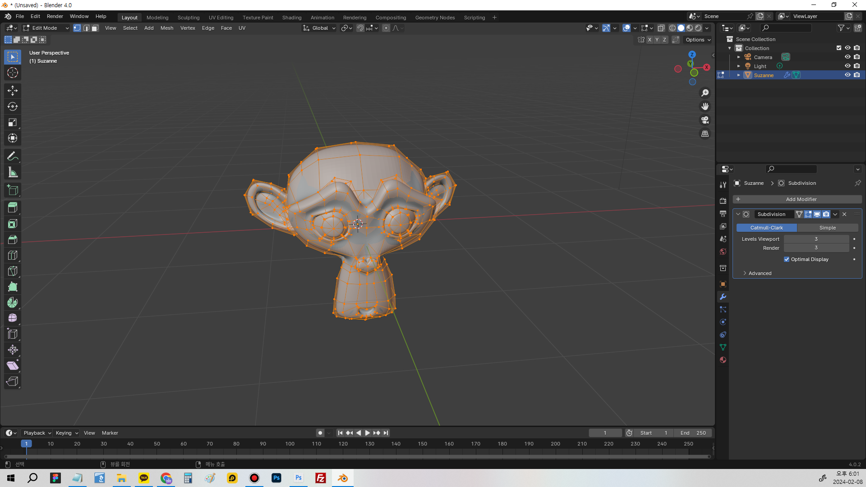Toggle X-ray display
This screenshot has width=866, height=487.
click(x=661, y=28)
